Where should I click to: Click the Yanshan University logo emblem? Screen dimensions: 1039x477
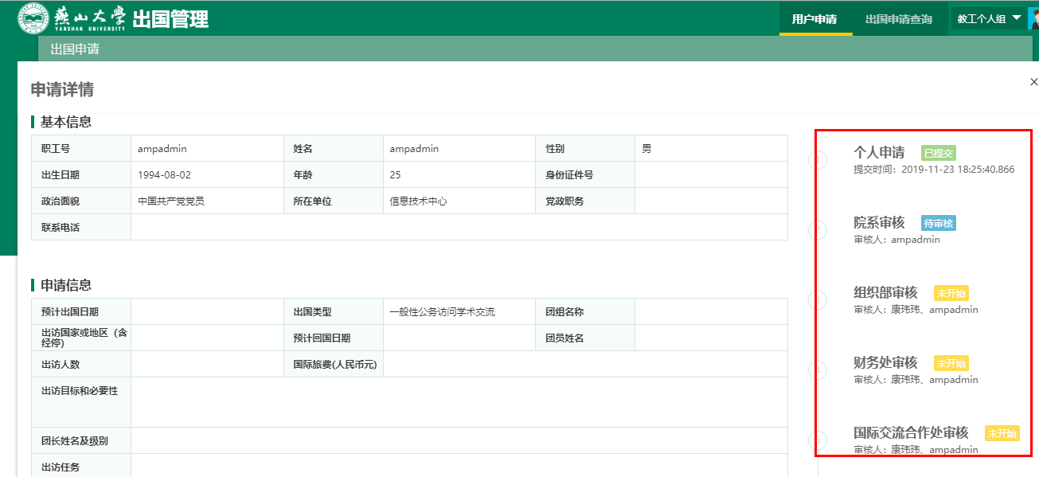click(x=33, y=18)
